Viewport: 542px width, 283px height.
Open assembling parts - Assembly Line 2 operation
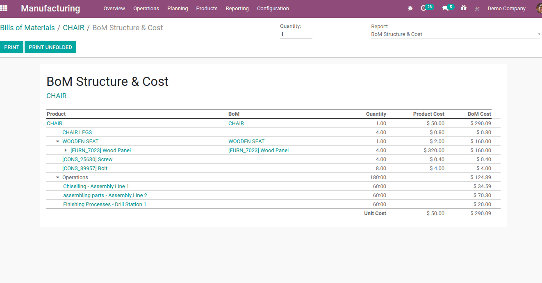pyautogui.click(x=105, y=195)
